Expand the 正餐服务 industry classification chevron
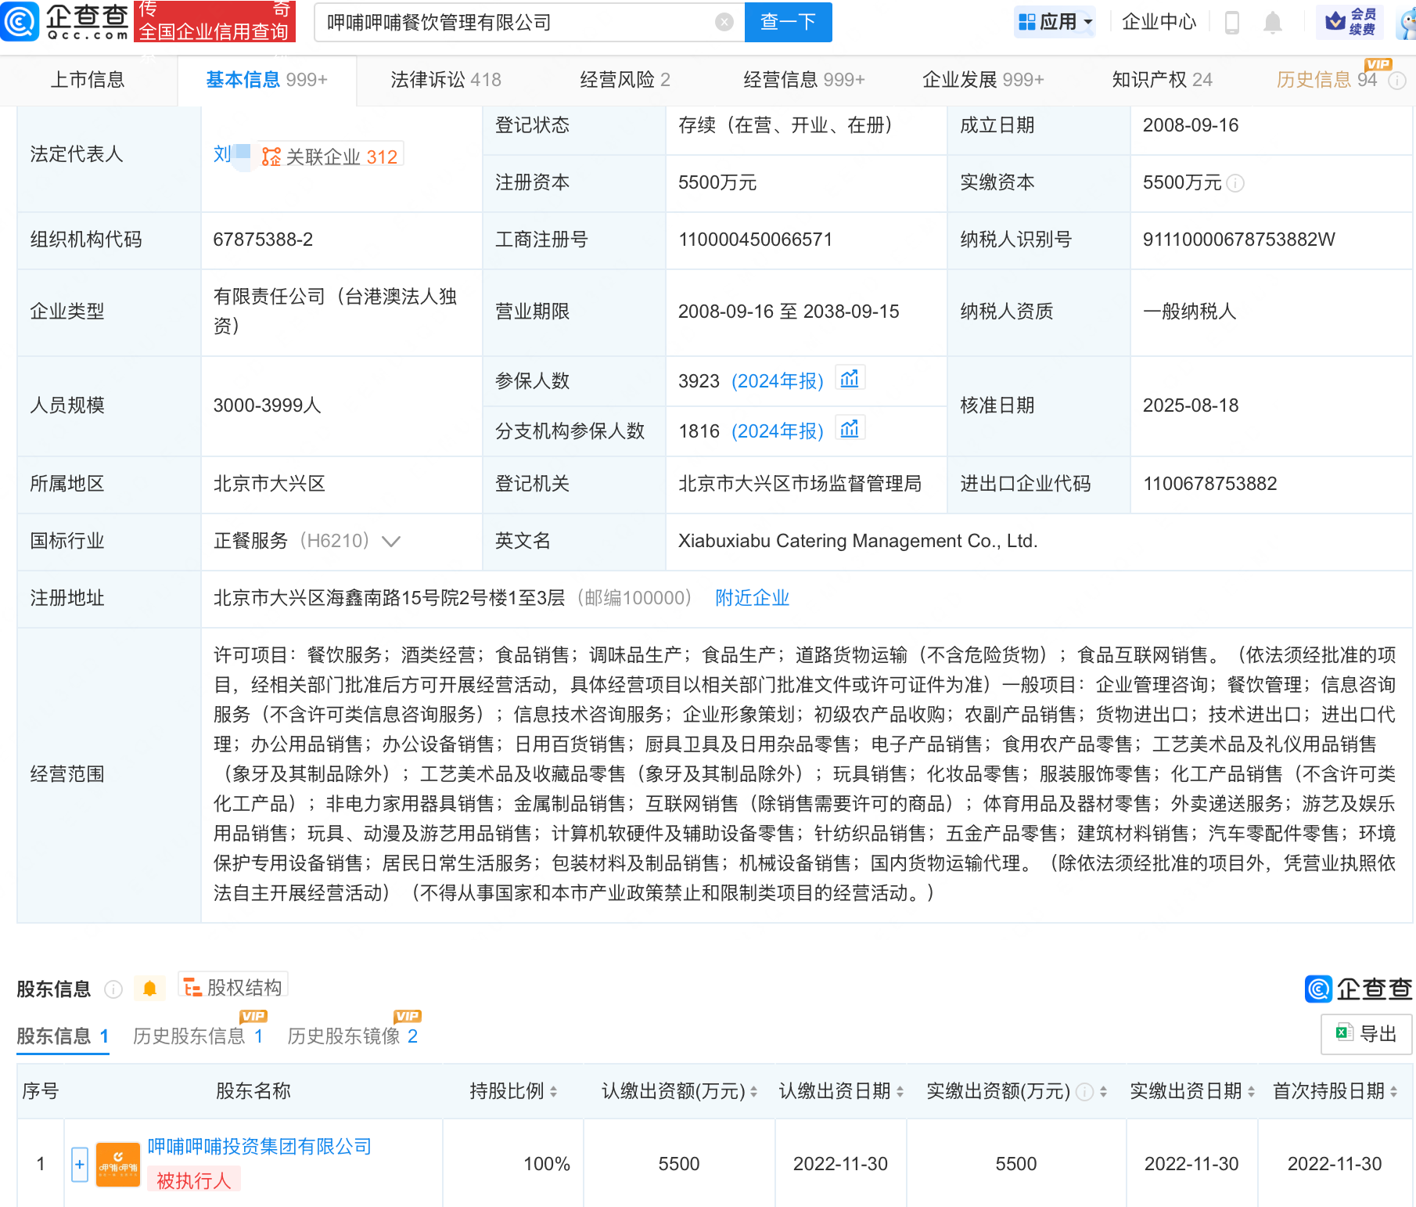1416x1207 pixels. [x=391, y=541]
